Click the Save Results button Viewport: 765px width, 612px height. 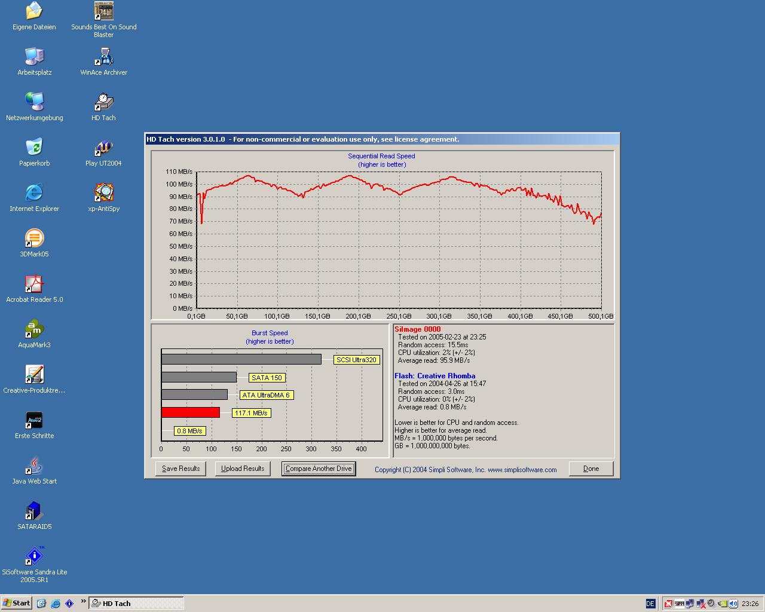pyautogui.click(x=180, y=469)
